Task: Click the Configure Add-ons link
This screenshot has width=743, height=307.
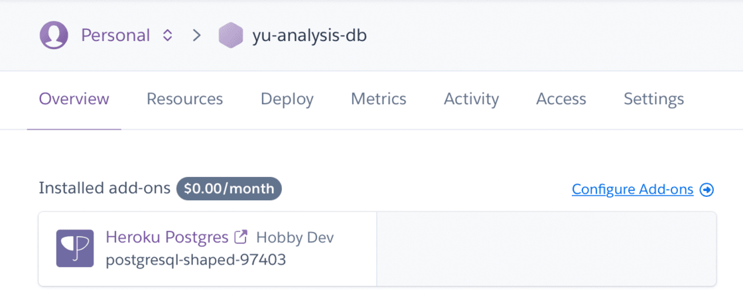Action: pyautogui.click(x=632, y=190)
